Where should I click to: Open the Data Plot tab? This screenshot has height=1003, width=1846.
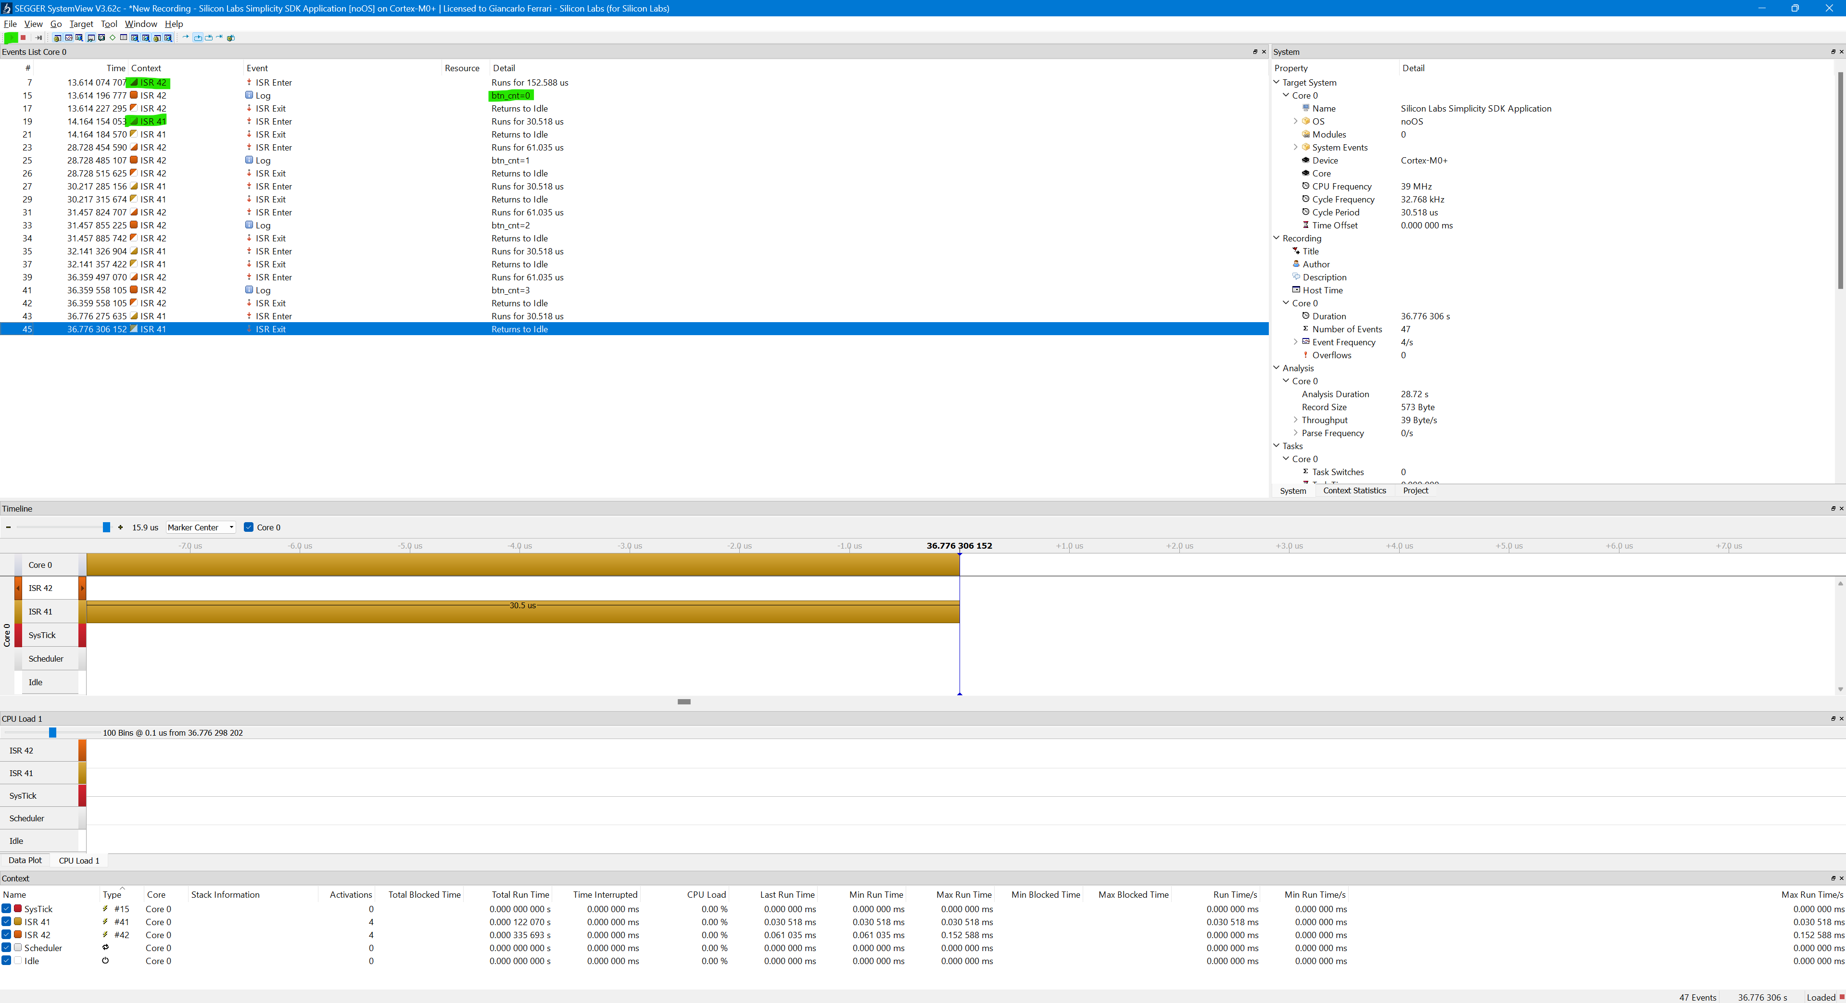[x=25, y=860]
